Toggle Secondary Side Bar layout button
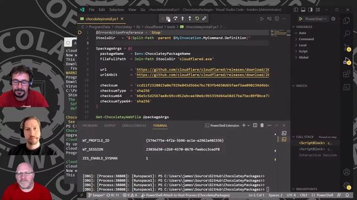The width and height of the screenshot is (357, 200). [310, 10]
